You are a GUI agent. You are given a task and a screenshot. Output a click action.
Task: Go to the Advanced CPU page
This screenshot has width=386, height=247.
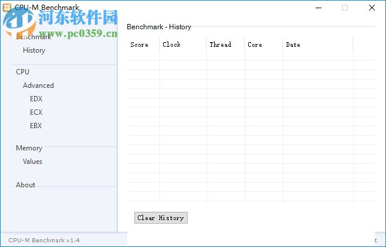[x=38, y=85]
